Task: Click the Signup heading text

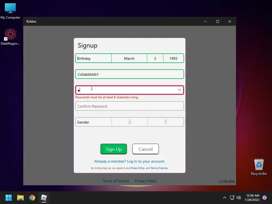Action: tap(88, 45)
